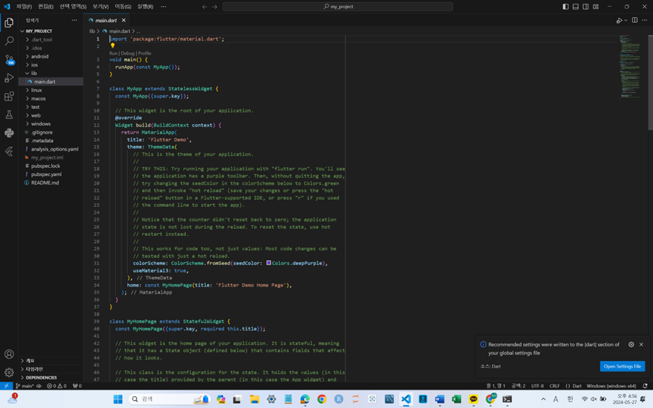Open the Testing beaker panel
The image size is (653, 408).
tap(9, 116)
